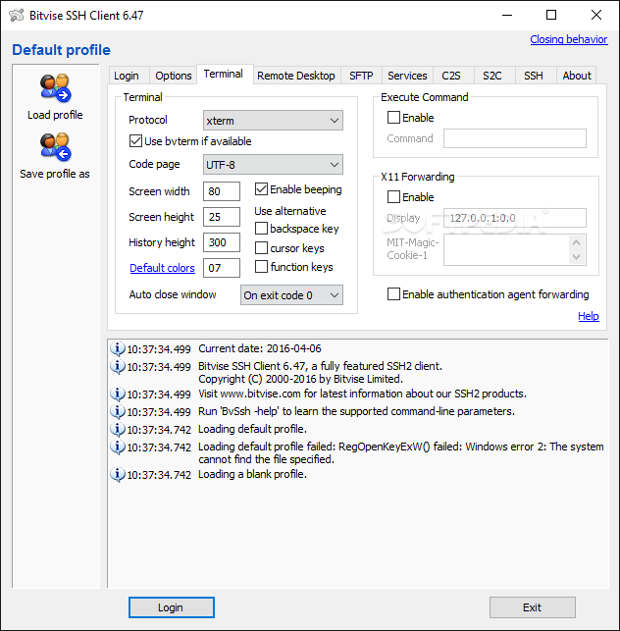Click the Execute Command text field
Screen dimensions: 620x631
coord(515,138)
